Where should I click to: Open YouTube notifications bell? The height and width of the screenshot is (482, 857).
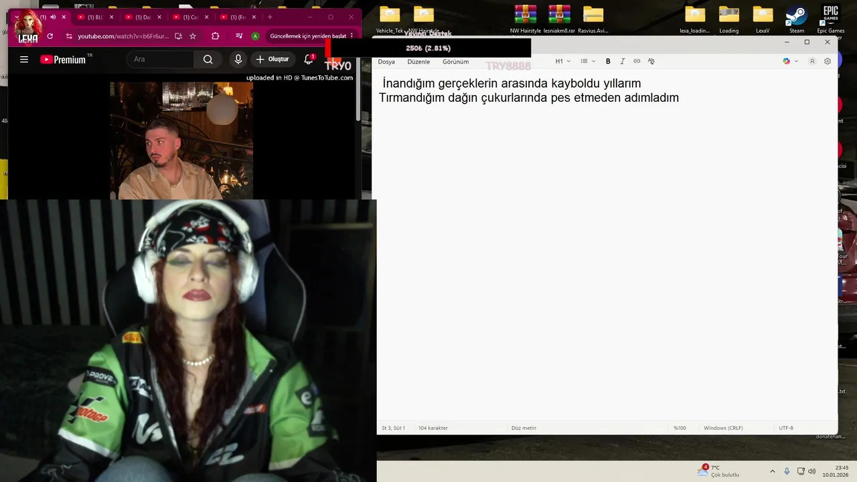point(309,59)
